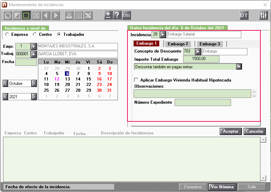Viewport: 271px width, 192px height.
Task: Click the Ver Nómina button
Action: [x=222, y=187]
